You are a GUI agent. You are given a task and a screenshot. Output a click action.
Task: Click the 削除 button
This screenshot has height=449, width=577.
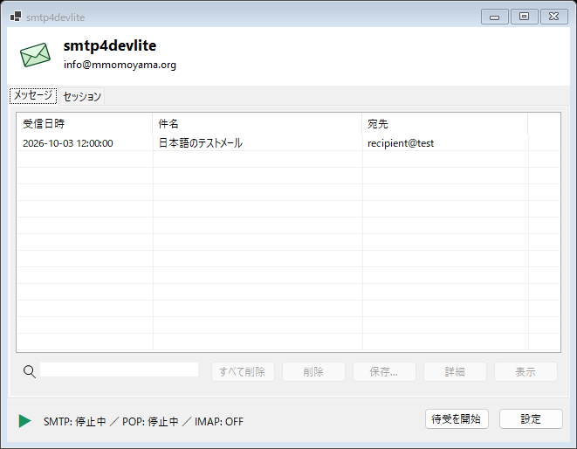point(313,371)
